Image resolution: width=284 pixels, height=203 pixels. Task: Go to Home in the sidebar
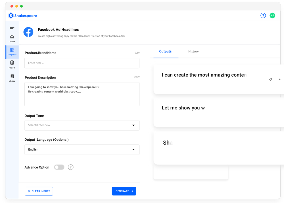[12, 39]
